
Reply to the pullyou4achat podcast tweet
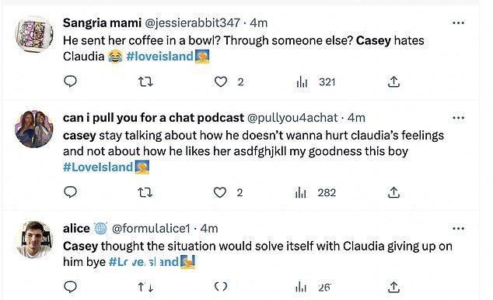tap(70, 191)
